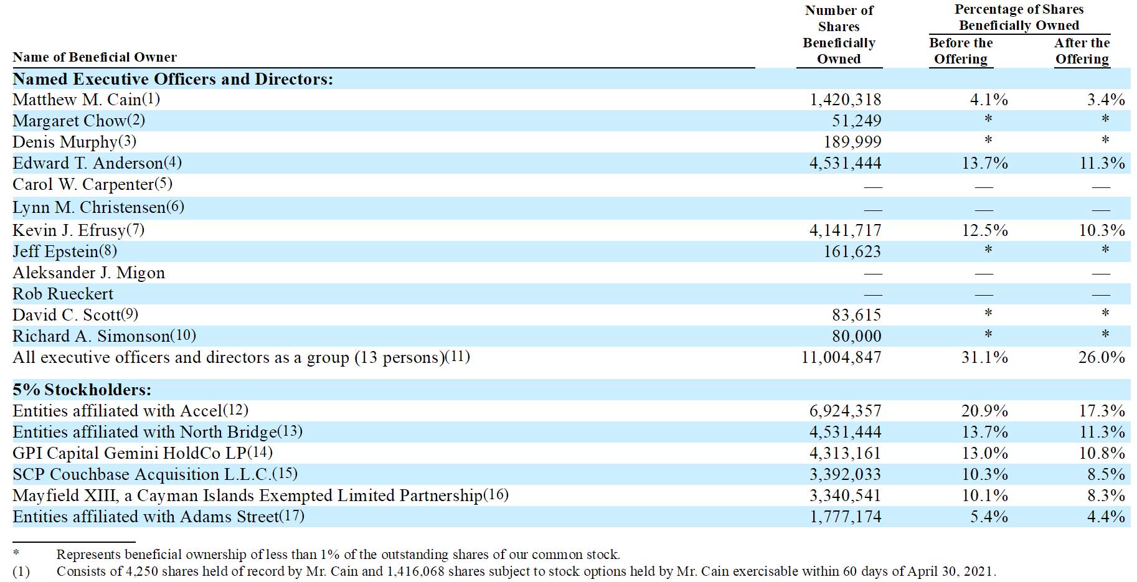Select the 10.8% percentage
1137x582 pixels.
click(x=1102, y=453)
